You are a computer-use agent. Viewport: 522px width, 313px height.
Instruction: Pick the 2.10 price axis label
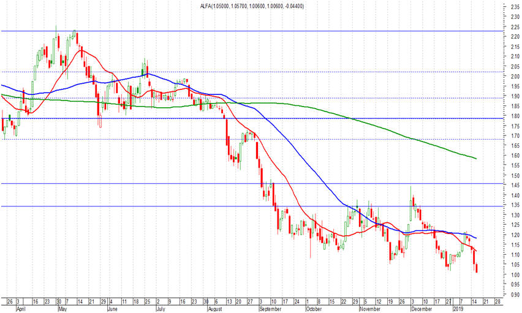pos(515,56)
